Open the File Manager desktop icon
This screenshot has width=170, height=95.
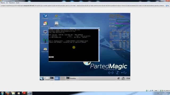click(45, 16)
